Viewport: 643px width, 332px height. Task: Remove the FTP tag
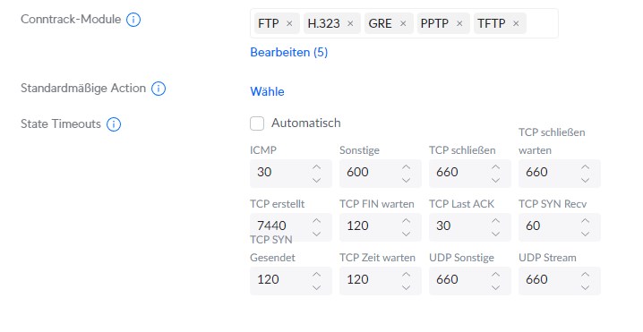click(x=289, y=23)
